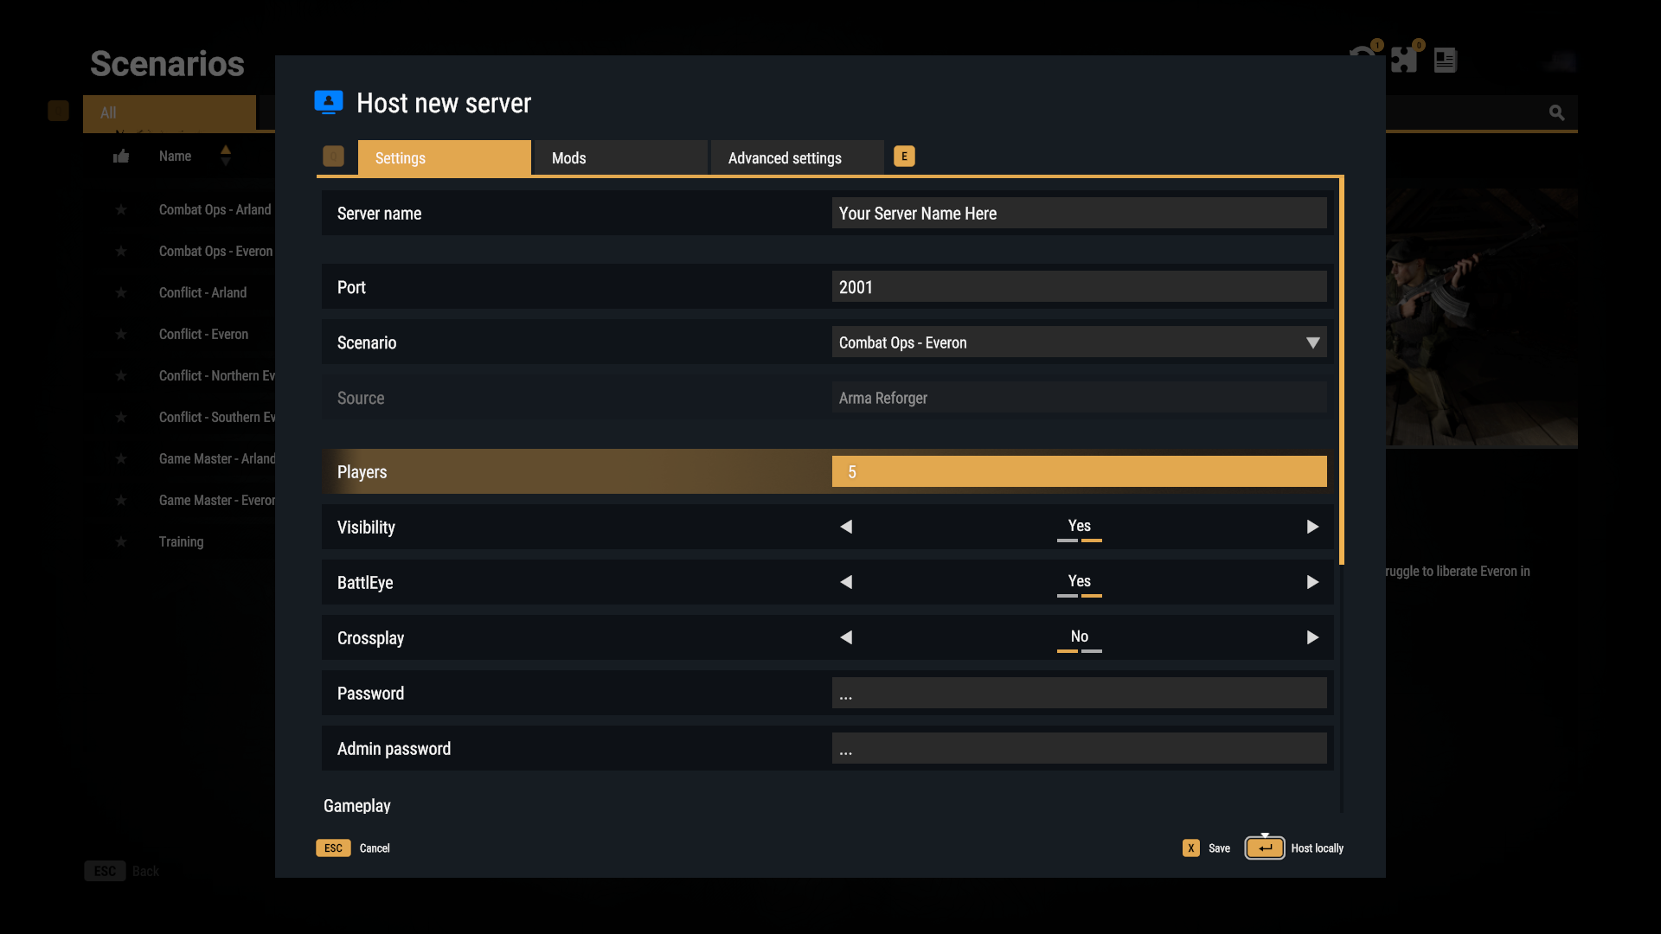This screenshot has height=934, width=1661.
Task: Click the search magnifier icon
Action: tap(1556, 112)
